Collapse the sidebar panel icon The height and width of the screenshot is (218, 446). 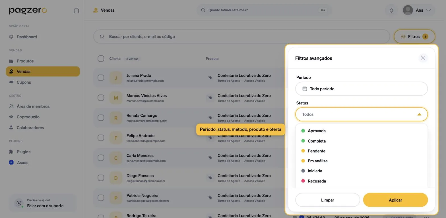coord(76,11)
